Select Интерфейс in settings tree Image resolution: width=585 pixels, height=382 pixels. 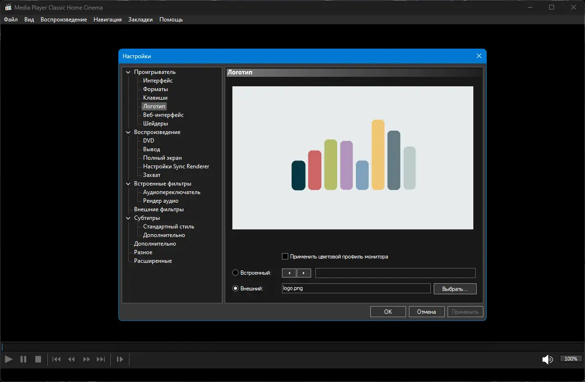point(158,81)
